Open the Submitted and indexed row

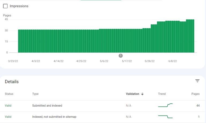click(102, 106)
